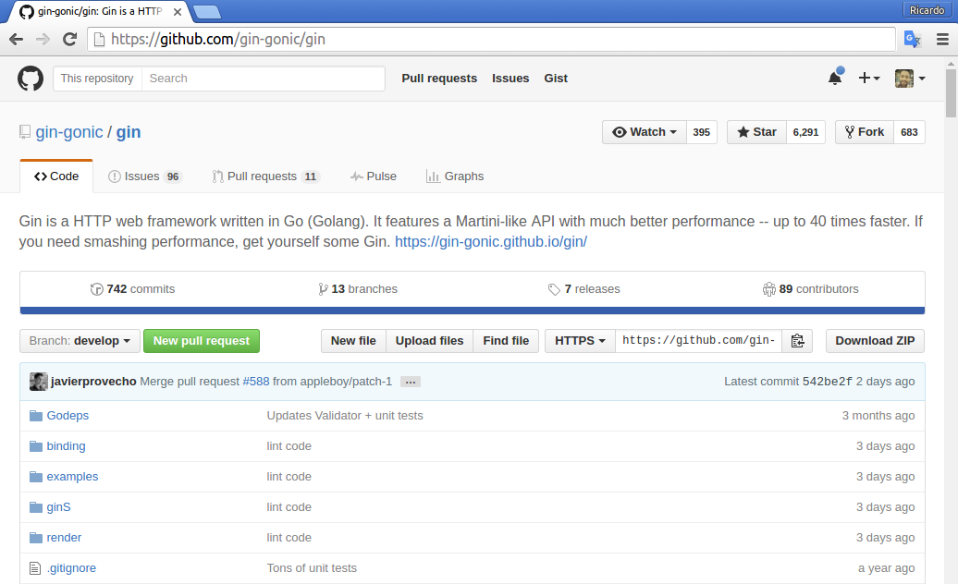The height and width of the screenshot is (584, 958).
Task: Open notifications bell icon
Action: (x=835, y=78)
